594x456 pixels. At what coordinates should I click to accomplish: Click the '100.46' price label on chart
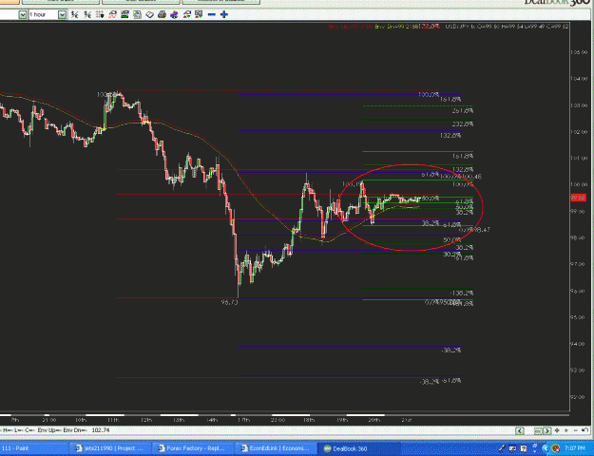coord(472,177)
